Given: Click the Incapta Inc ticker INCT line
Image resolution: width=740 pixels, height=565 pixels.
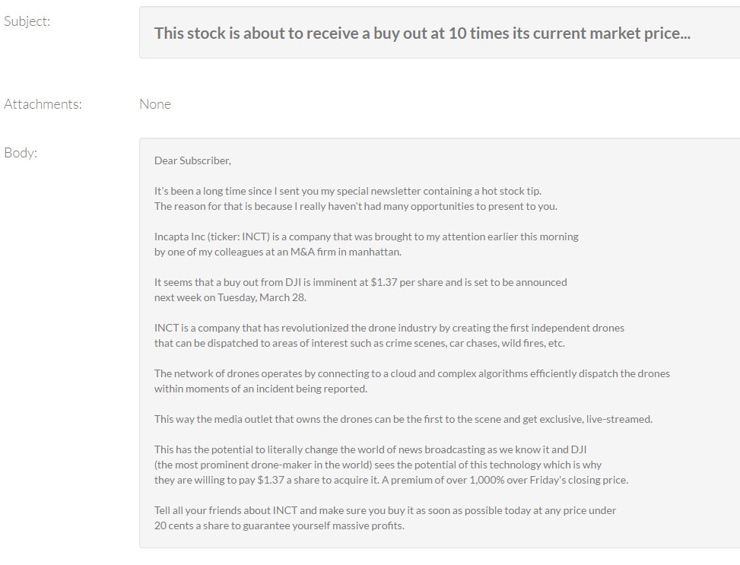Looking at the screenshot, I should [367, 236].
